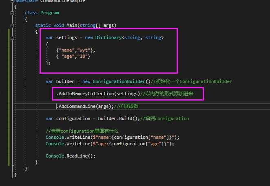Click the 'settings' variable declaration name

66,37
